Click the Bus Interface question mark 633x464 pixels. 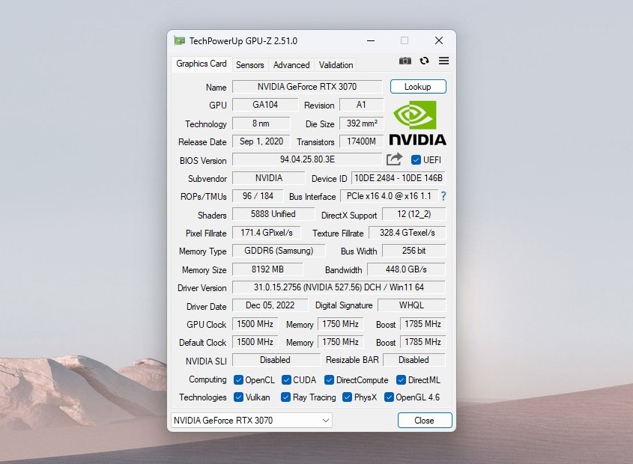tap(443, 196)
